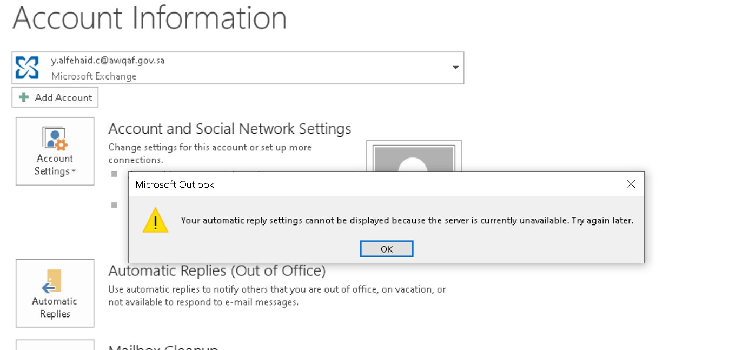Close the Microsoft Outlook warning dialog
This screenshot has width=742, height=350.
(631, 184)
